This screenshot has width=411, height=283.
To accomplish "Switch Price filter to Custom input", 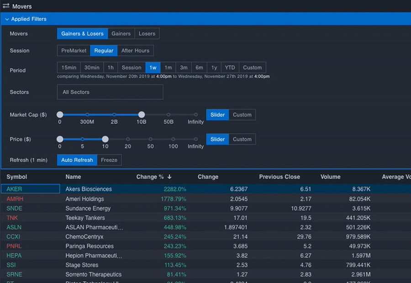I will [242, 139].
